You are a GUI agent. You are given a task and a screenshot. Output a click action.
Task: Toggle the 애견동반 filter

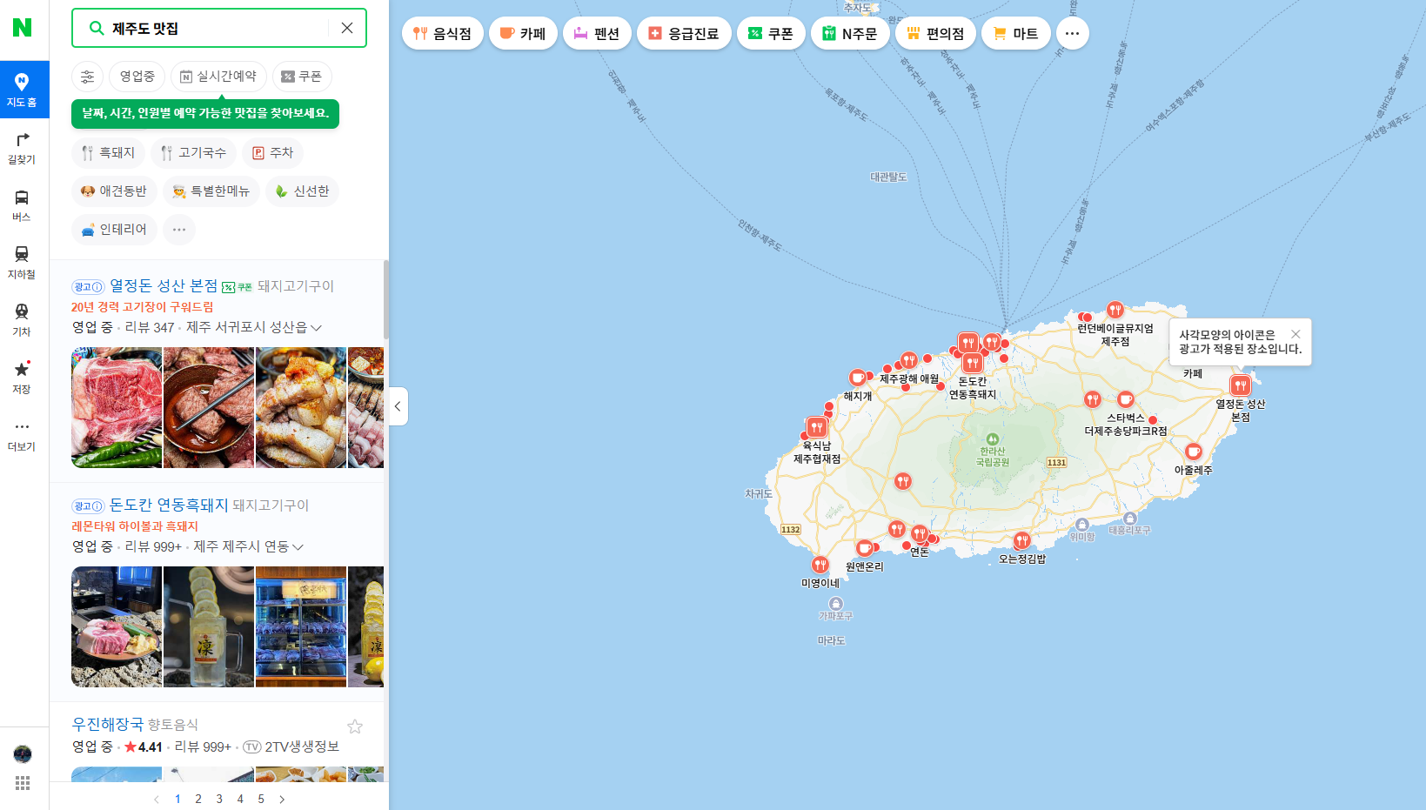(114, 191)
